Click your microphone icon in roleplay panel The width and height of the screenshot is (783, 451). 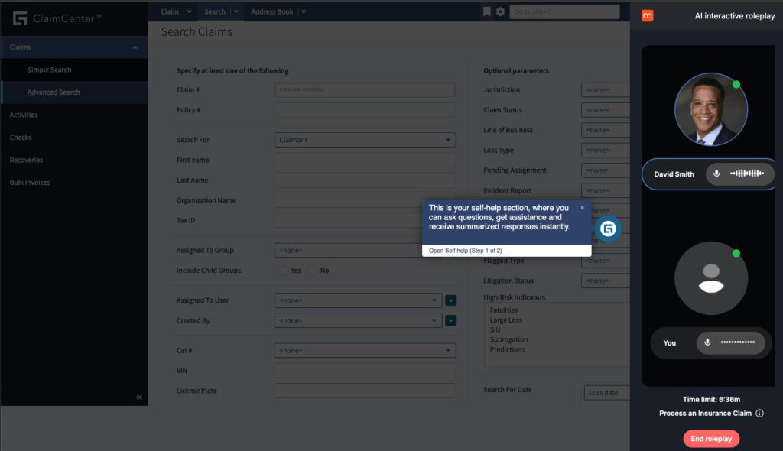pos(707,342)
